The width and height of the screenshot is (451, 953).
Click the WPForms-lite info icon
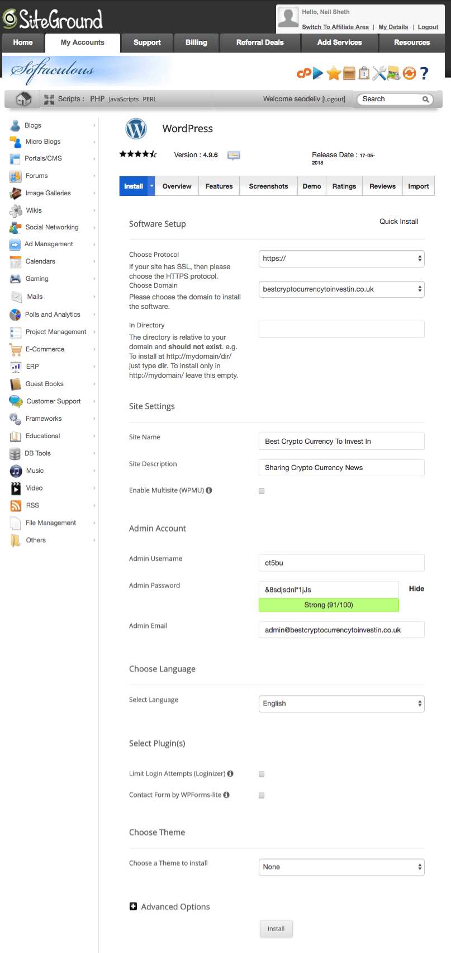[x=226, y=795]
